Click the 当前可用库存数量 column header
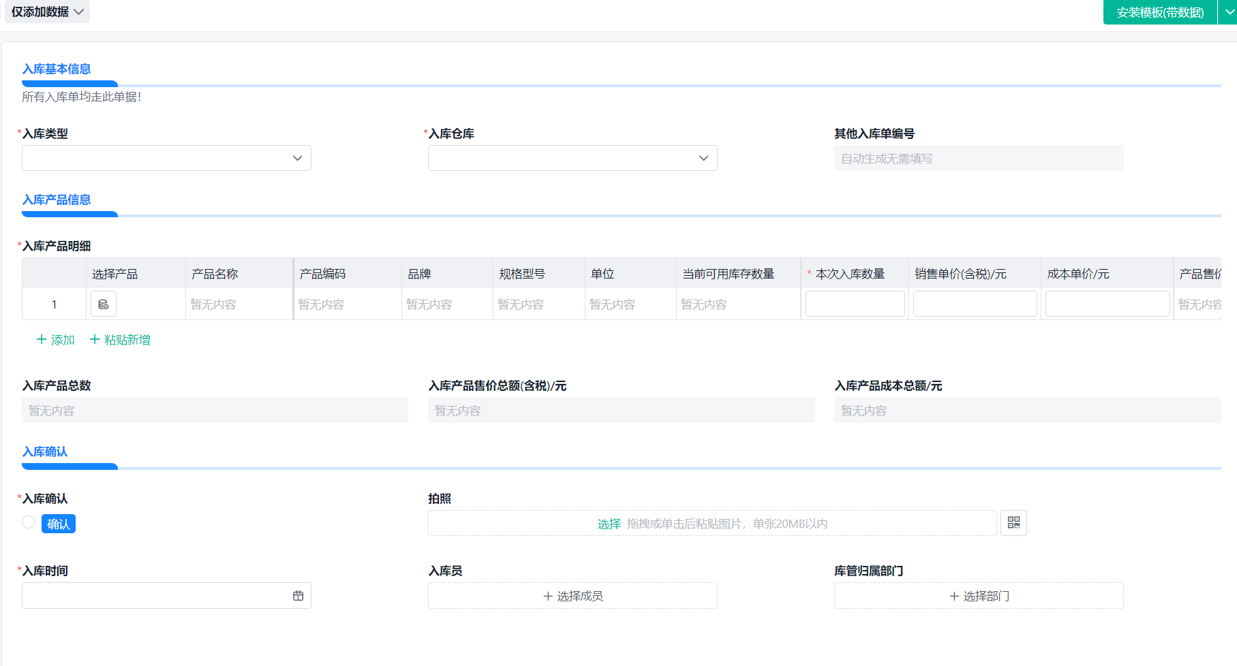This screenshot has height=666, width=1237. click(738, 273)
